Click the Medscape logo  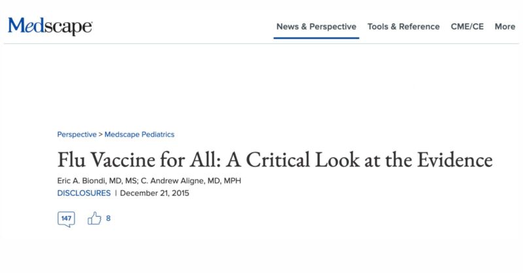point(50,26)
